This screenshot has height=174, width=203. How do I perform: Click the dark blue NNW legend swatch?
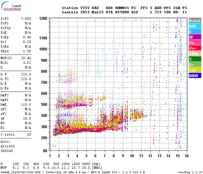195,76
